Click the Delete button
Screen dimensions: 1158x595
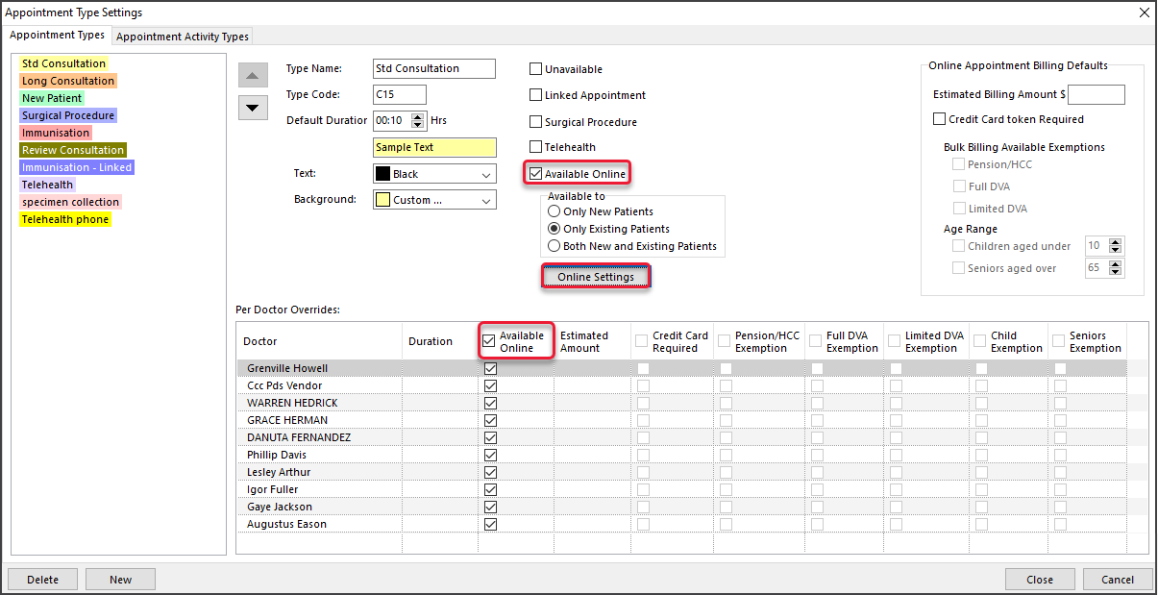42,580
